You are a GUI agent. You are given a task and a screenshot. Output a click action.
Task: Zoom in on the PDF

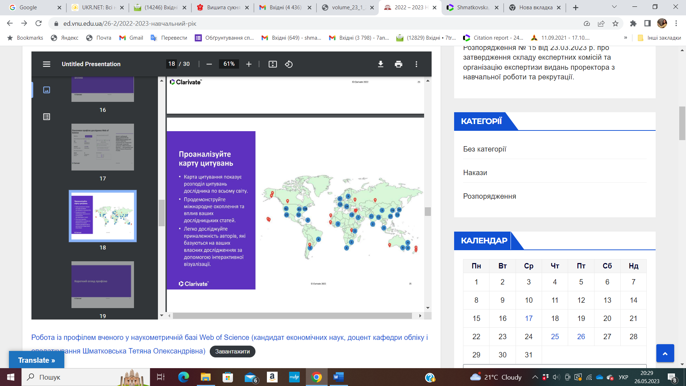[x=249, y=64]
